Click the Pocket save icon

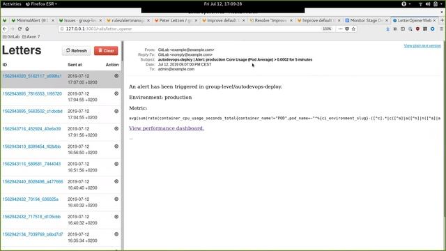point(347,29)
